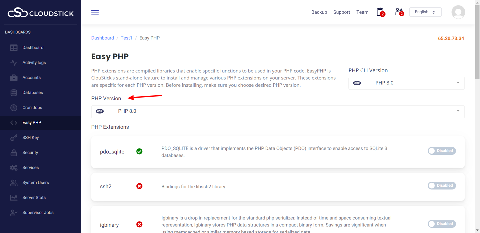
Task: Toggle the igbinary extension switch
Action: [x=441, y=224]
